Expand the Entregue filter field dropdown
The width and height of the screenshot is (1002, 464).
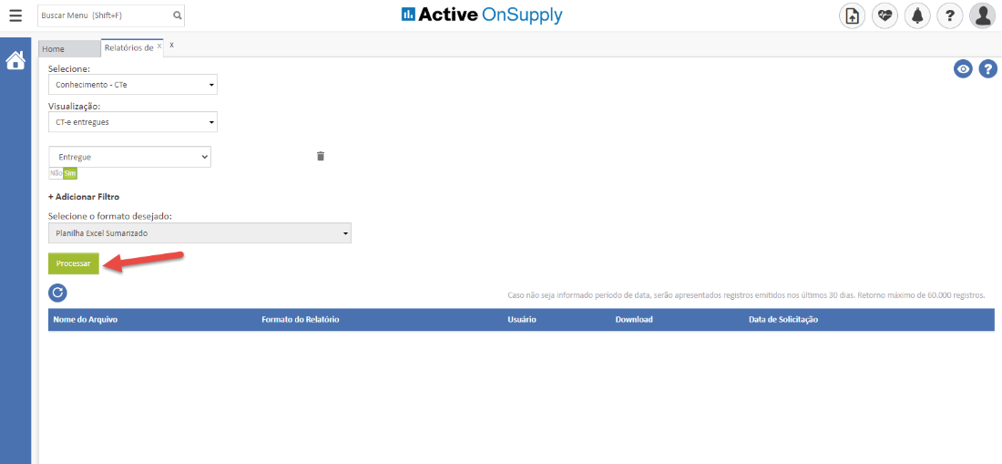point(129,157)
